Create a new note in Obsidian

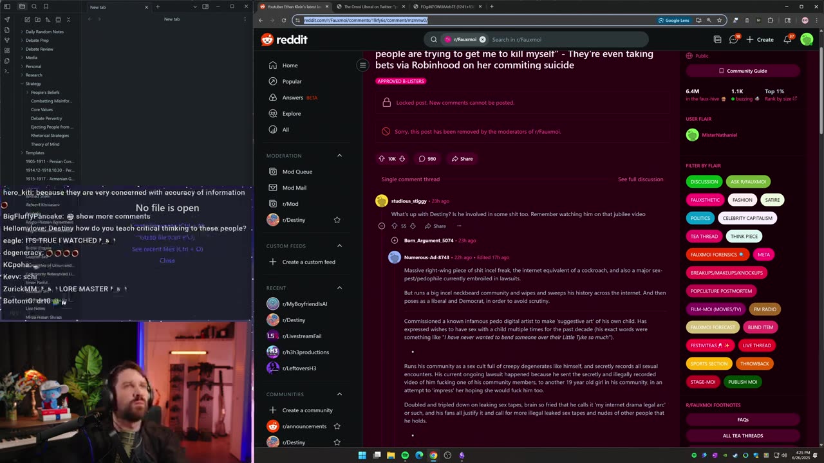coord(26,19)
